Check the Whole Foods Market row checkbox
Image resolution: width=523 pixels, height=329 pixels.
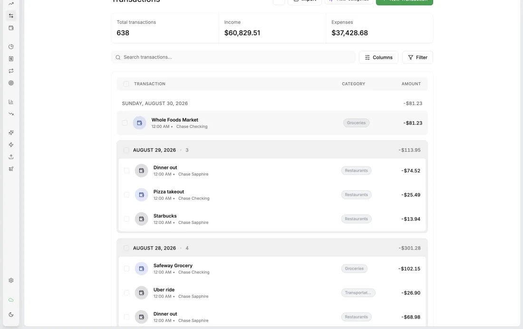pyautogui.click(x=125, y=123)
